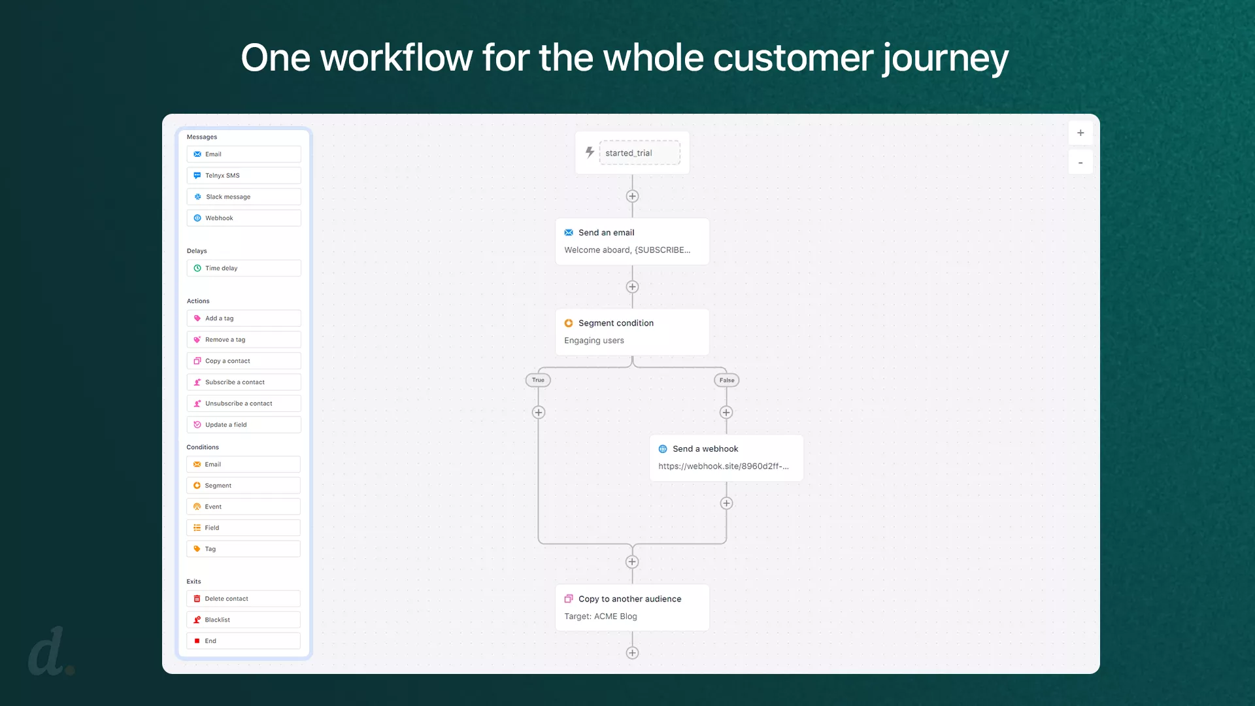Click the False branch label
Image resolution: width=1255 pixels, height=706 pixels.
(x=726, y=380)
